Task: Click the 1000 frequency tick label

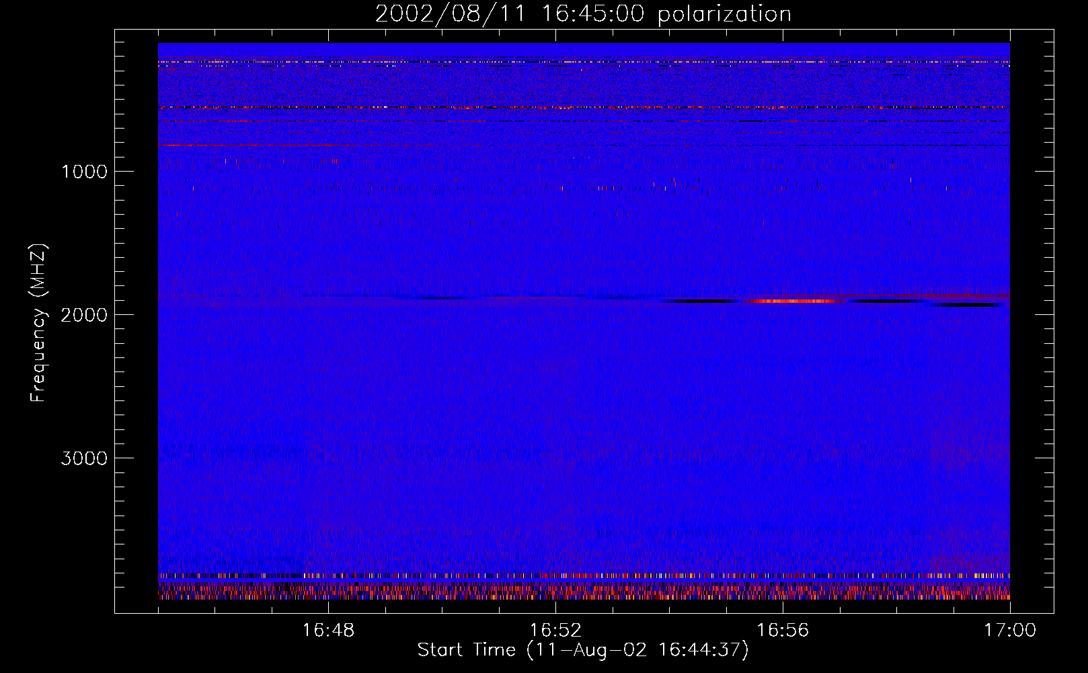Action: (84, 172)
